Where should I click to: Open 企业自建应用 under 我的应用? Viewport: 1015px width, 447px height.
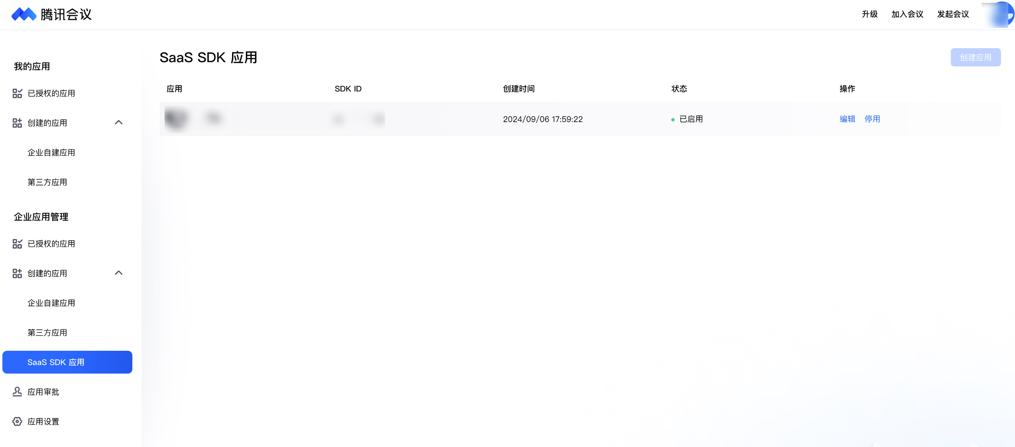pos(51,153)
